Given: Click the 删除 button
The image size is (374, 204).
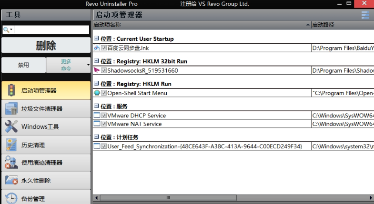Looking at the screenshot, I should coord(46,45).
